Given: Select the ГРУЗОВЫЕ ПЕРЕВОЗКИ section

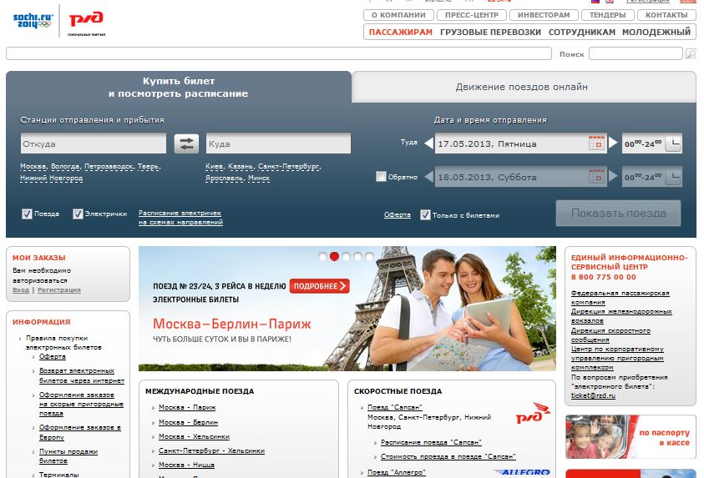Looking at the screenshot, I should point(490,32).
